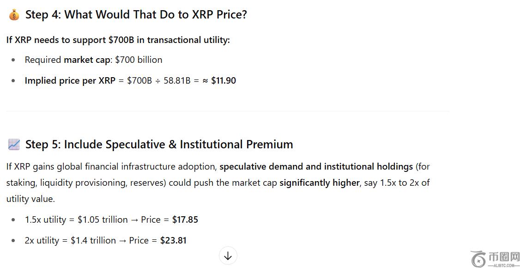Click the Step 5 Speculative Premium heading
This screenshot has width=520, height=268.
click(x=159, y=145)
